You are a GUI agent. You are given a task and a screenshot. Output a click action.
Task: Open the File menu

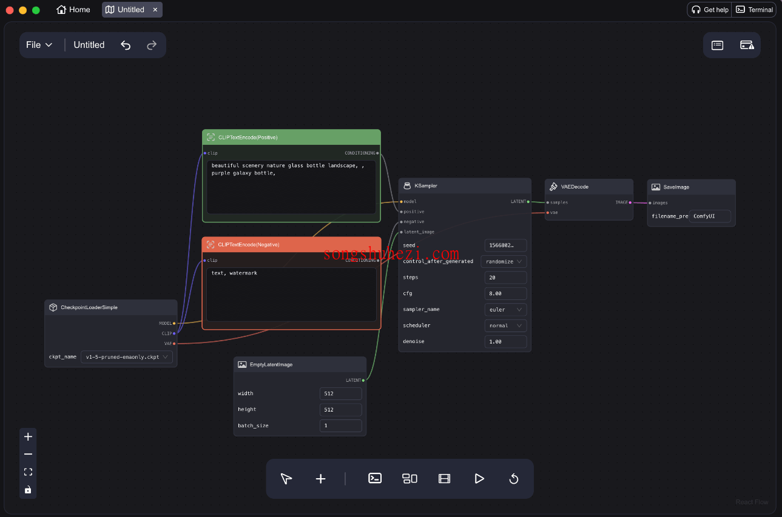[39, 45]
